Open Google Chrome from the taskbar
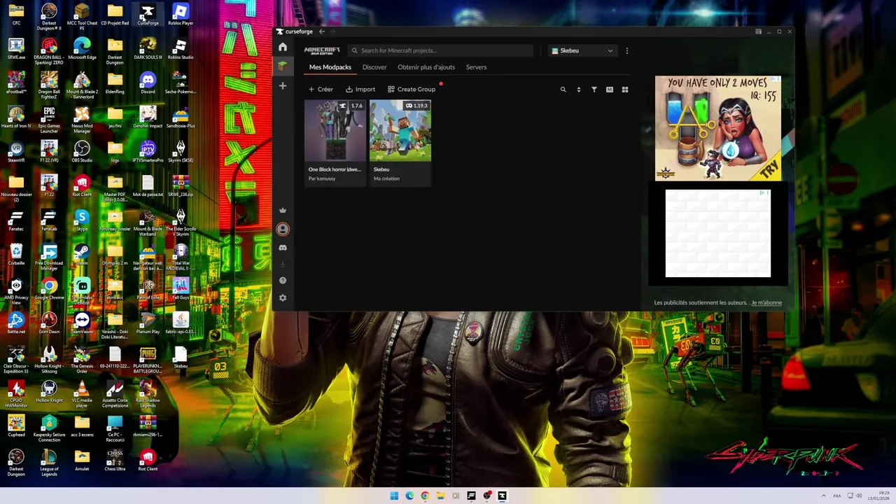Image resolution: width=896 pixels, height=504 pixels. pyautogui.click(x=425, y=496)
